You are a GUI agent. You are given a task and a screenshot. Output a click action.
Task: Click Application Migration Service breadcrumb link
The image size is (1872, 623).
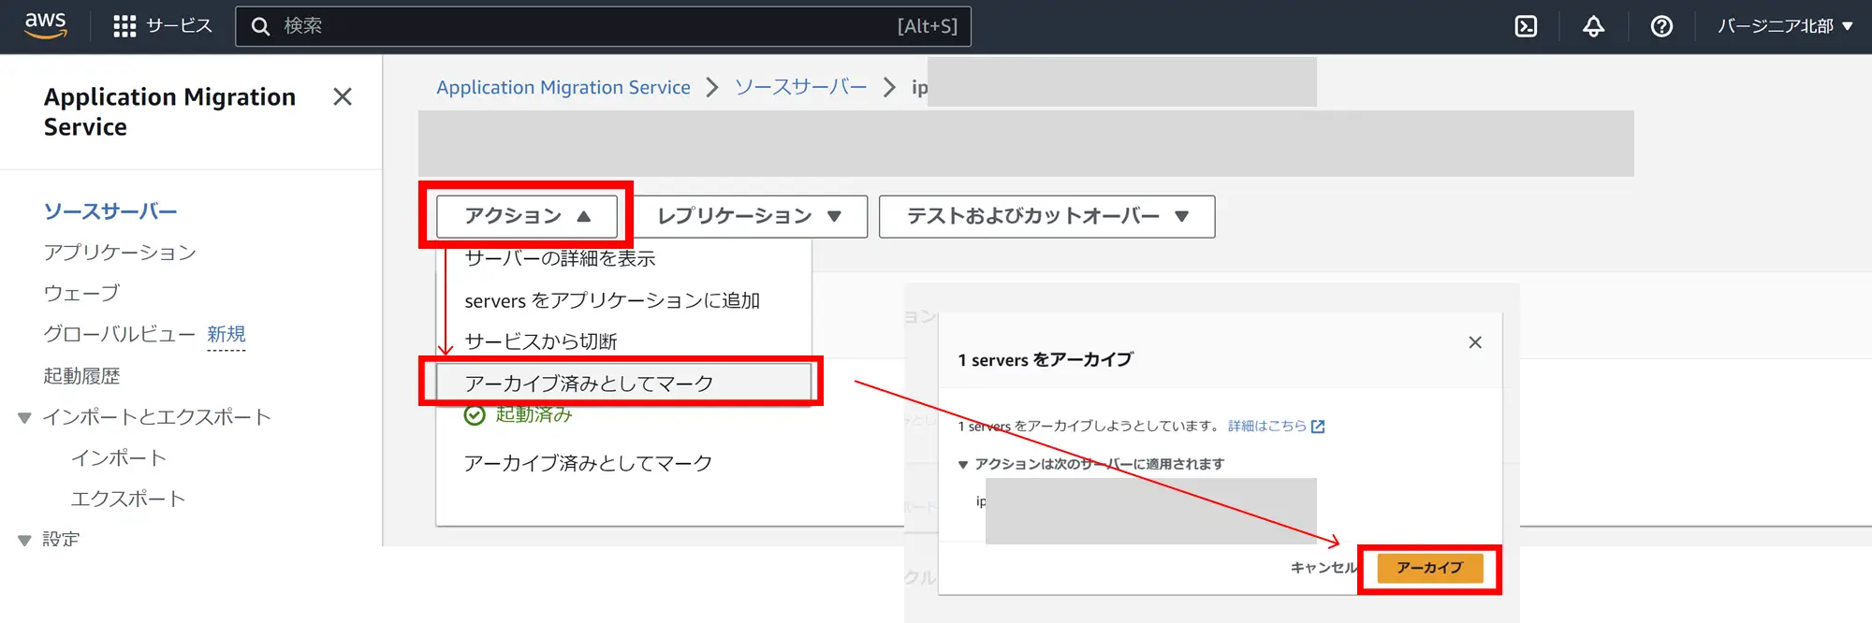(563, 87)
